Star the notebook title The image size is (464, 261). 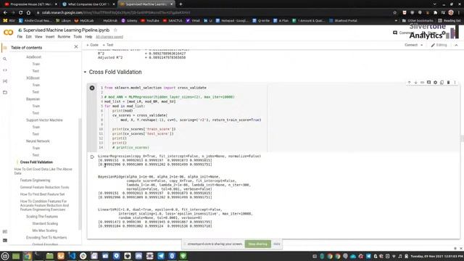(x=115, y=30)
